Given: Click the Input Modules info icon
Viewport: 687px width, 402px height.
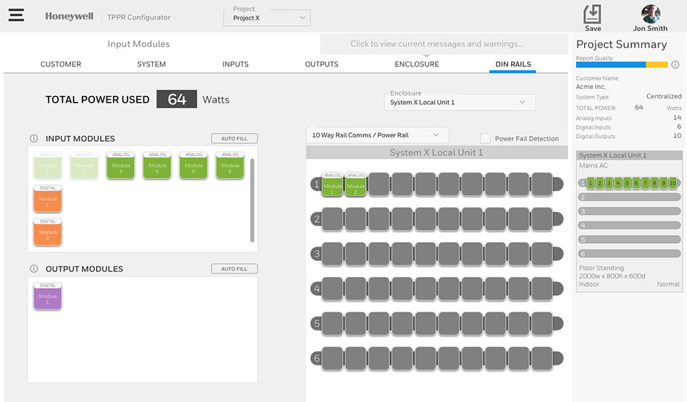Looking at the screenshot, I should tap(33, 139).
